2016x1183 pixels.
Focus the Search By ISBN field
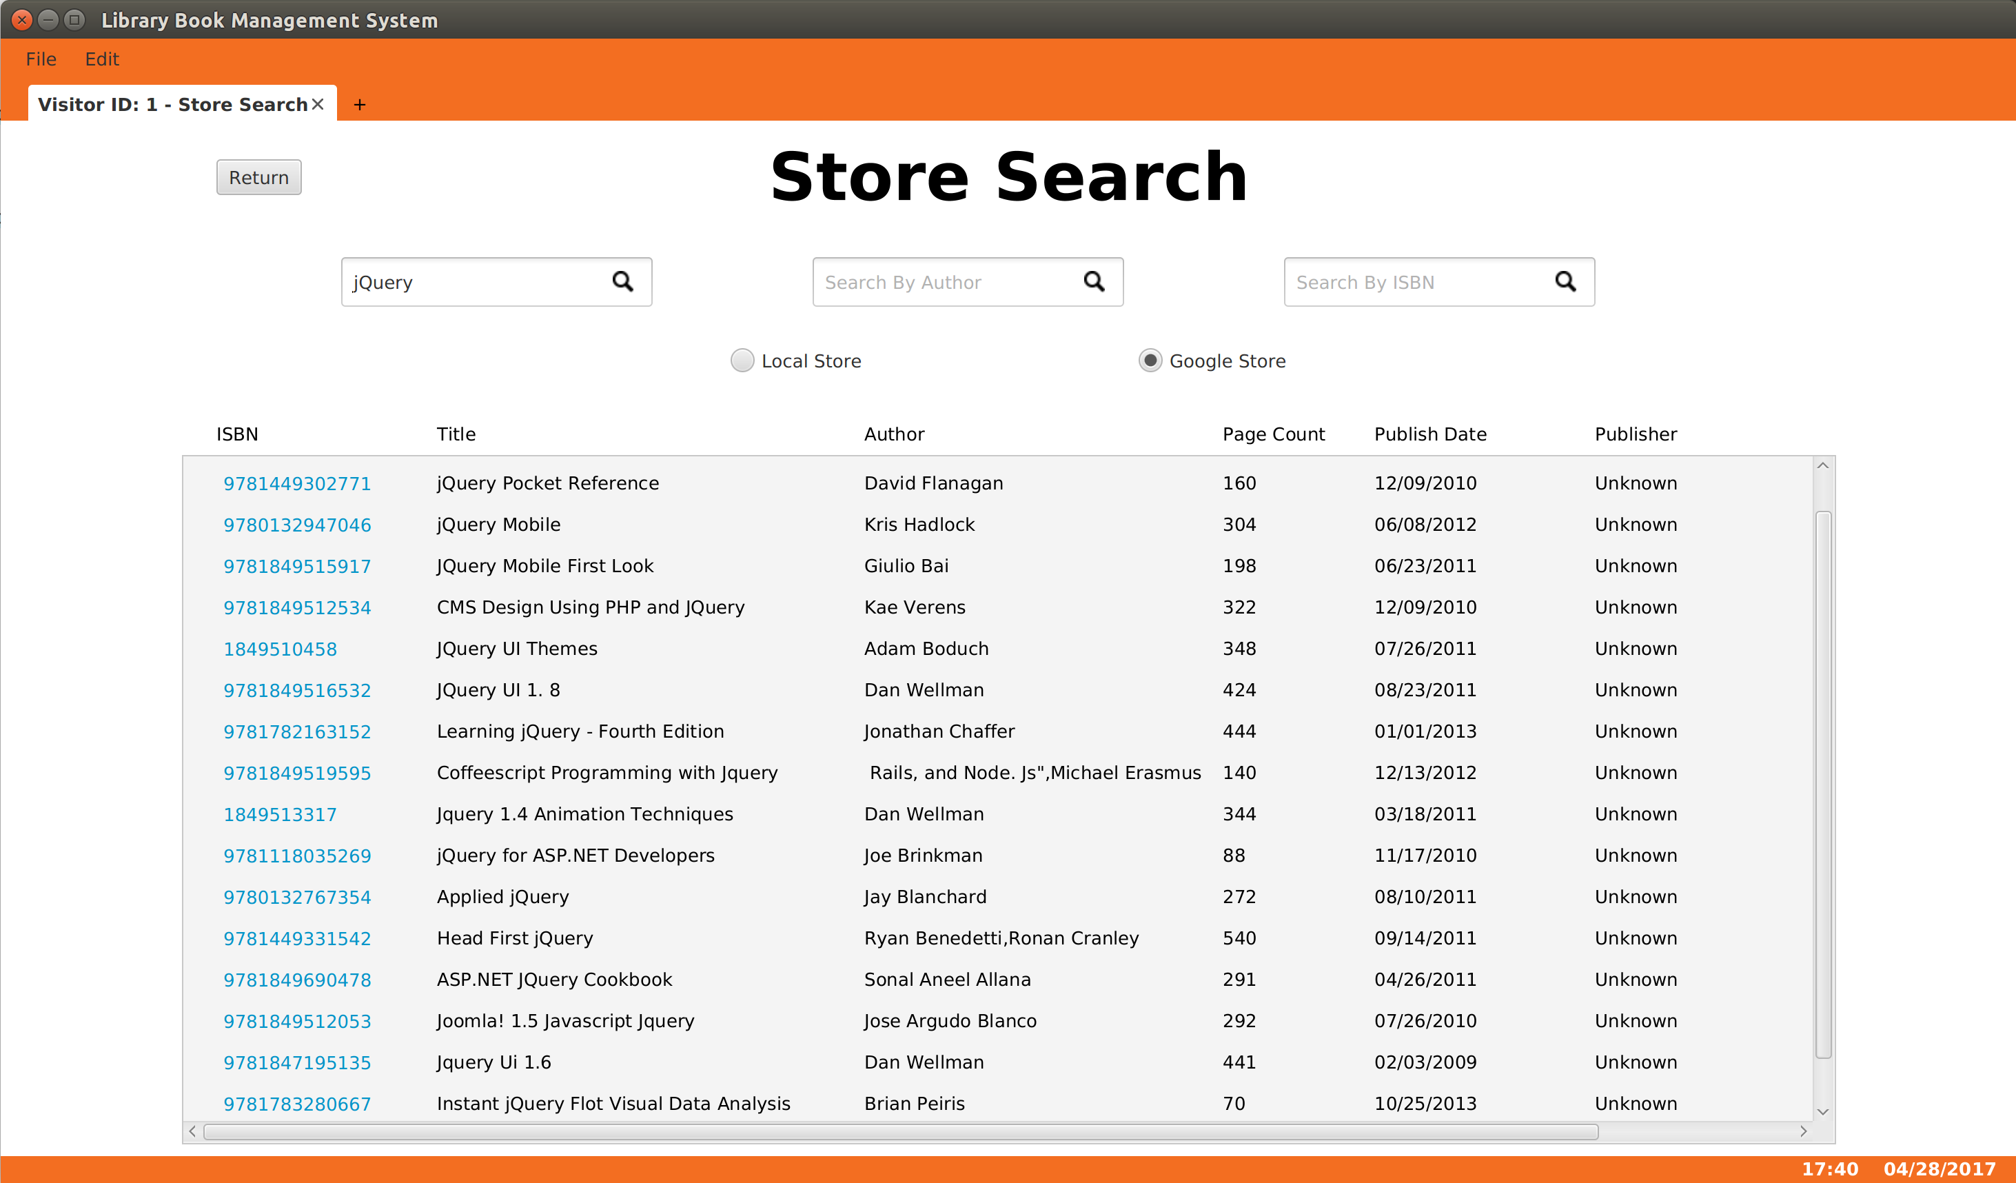coord(1416,282)
